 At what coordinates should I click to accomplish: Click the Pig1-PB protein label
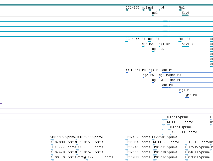(x=185, y=90)
